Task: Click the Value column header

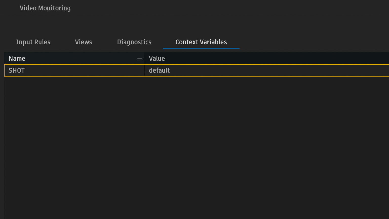Action: tap(157, 59)
